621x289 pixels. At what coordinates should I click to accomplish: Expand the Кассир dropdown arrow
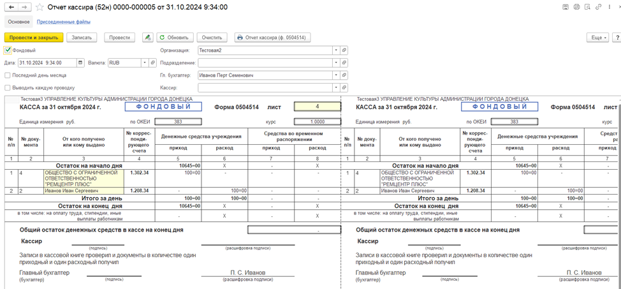[336, 87]
